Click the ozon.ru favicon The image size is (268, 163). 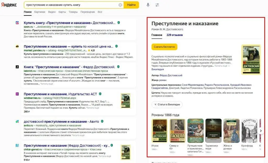click(17, 23)
